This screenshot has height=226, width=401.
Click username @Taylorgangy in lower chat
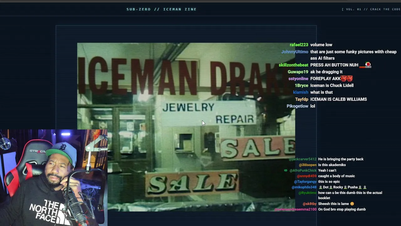[305, 182]
